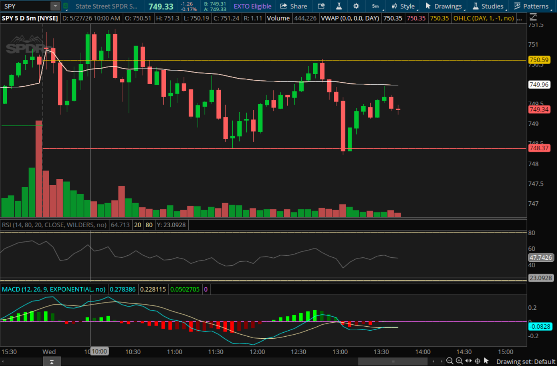Click the RSI (14, 80, 20, CLOSE, WILDERS, no) label

click(x=54, y=225)
